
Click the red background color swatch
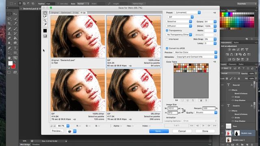click(14, 67)
